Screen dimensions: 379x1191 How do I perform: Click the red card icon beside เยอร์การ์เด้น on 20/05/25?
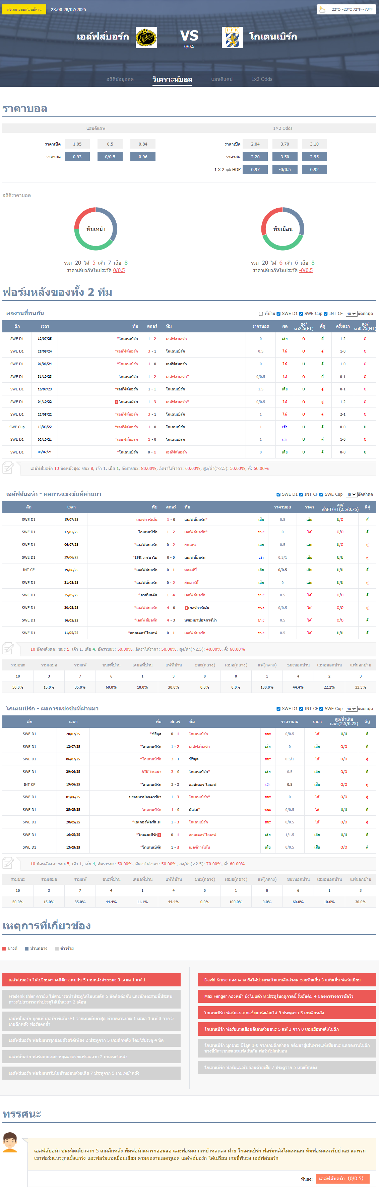[x=186, y=608]
